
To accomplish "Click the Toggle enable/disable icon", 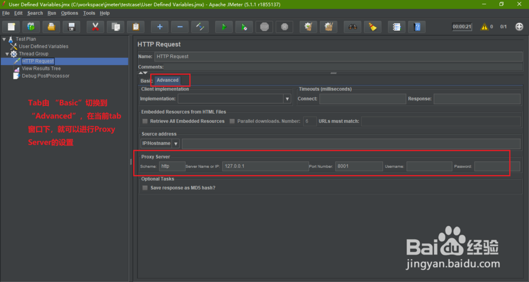I will coord(200,27).
